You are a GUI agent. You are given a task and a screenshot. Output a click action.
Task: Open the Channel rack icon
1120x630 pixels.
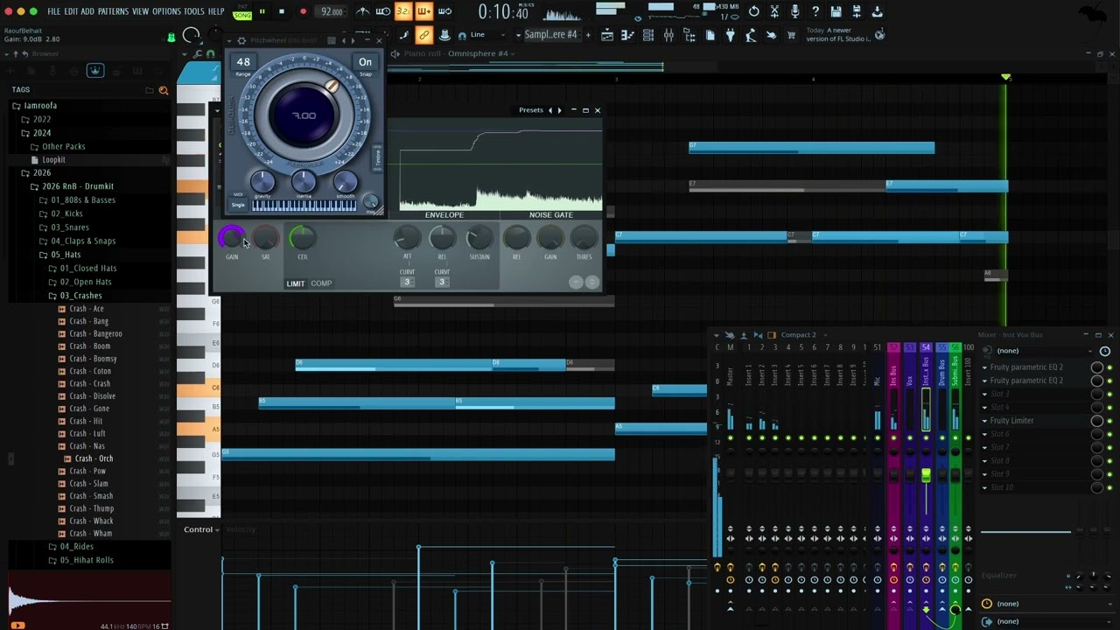pos(647,35)
